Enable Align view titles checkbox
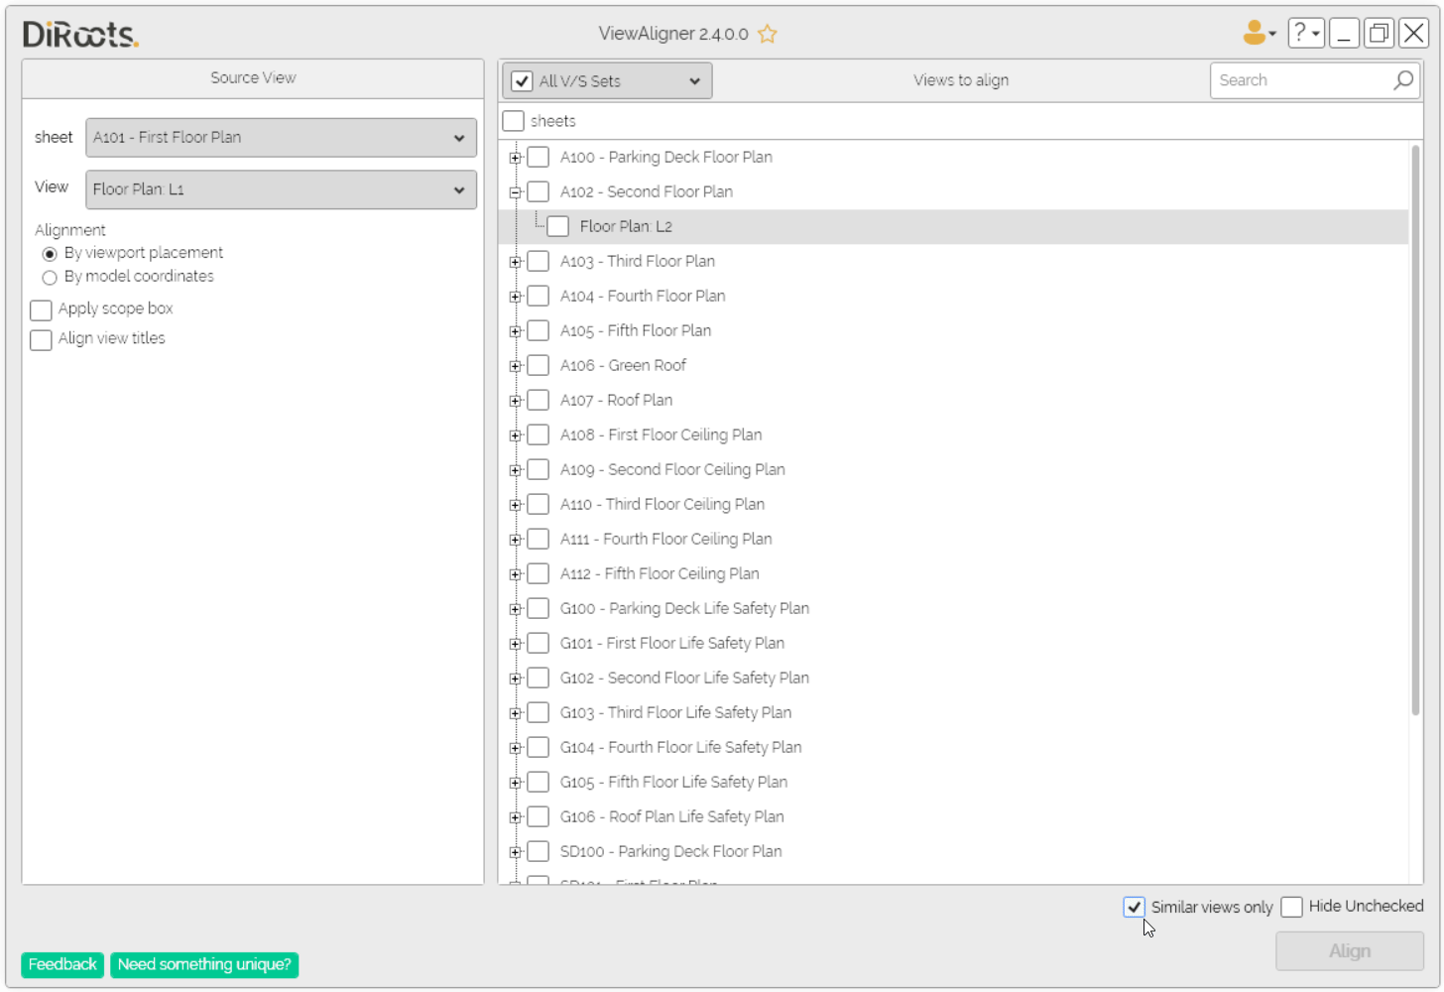 (42, 340)
